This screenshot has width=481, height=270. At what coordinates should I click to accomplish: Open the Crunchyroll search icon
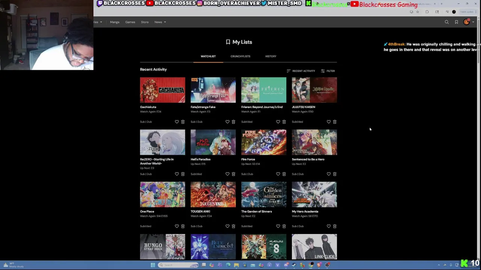(447, 22)
